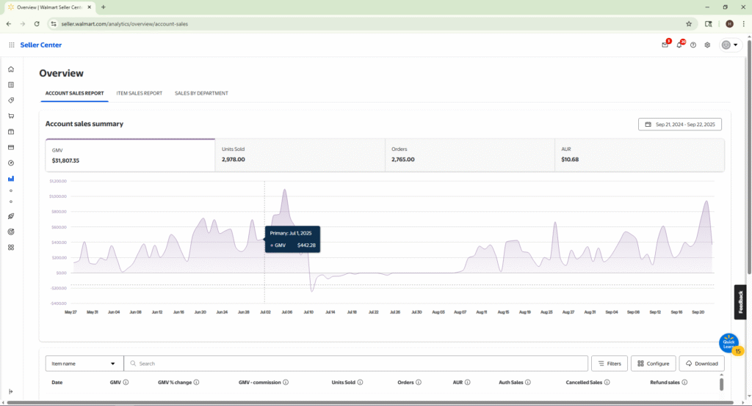Expand the Item name dropdown

click(84, 363)
